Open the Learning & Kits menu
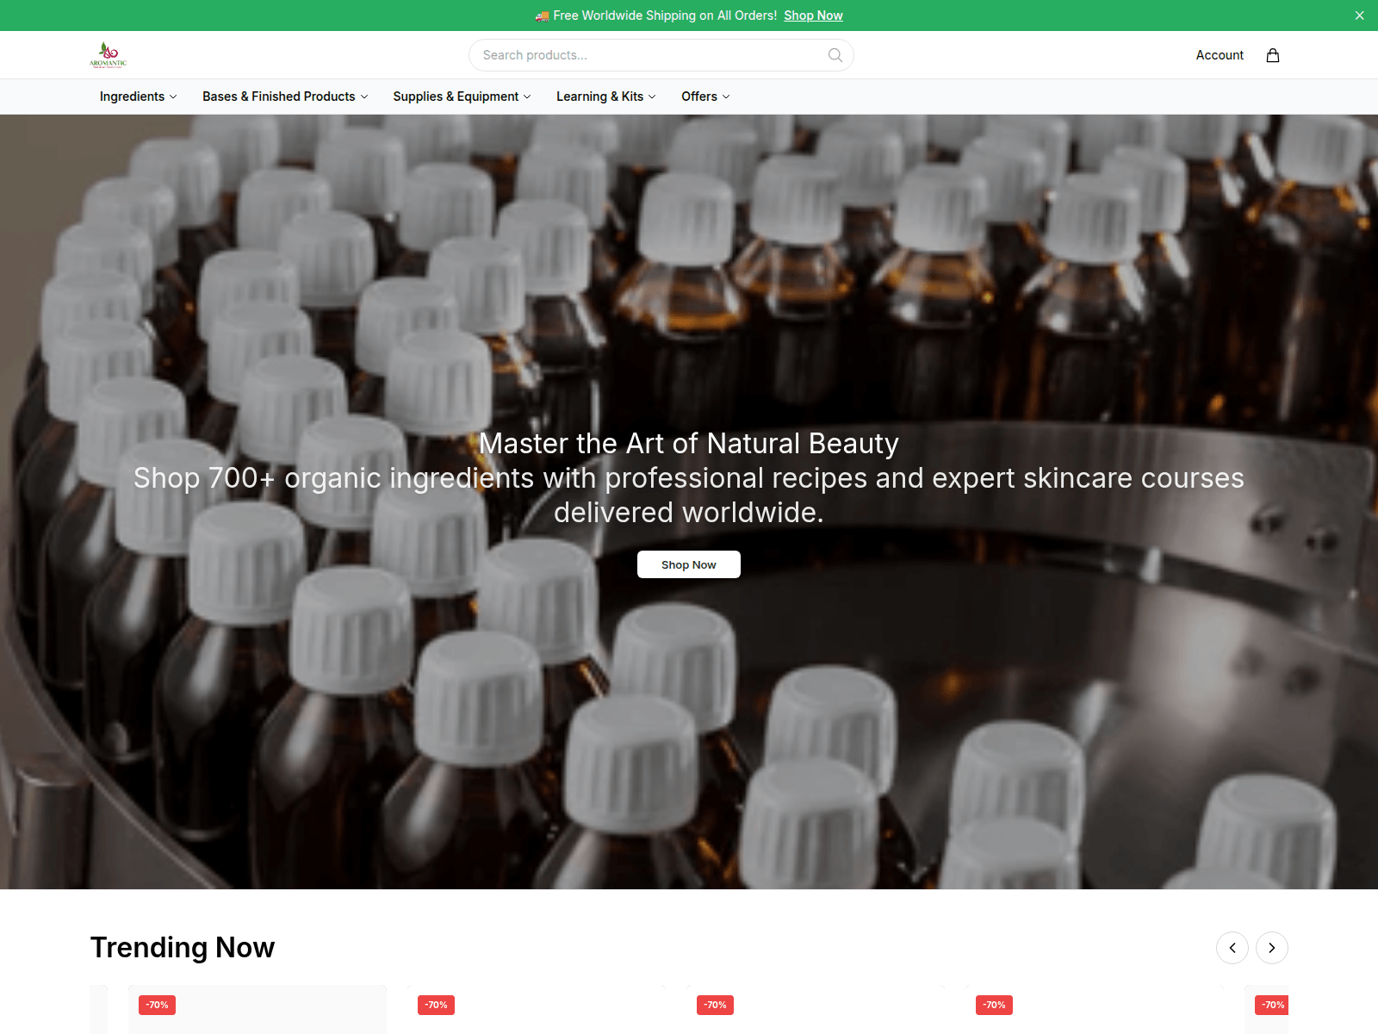The width and height of the screenshot is (1378, 1034). (x=605, y=97)
